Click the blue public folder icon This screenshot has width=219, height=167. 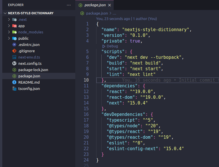click(14, 39)
